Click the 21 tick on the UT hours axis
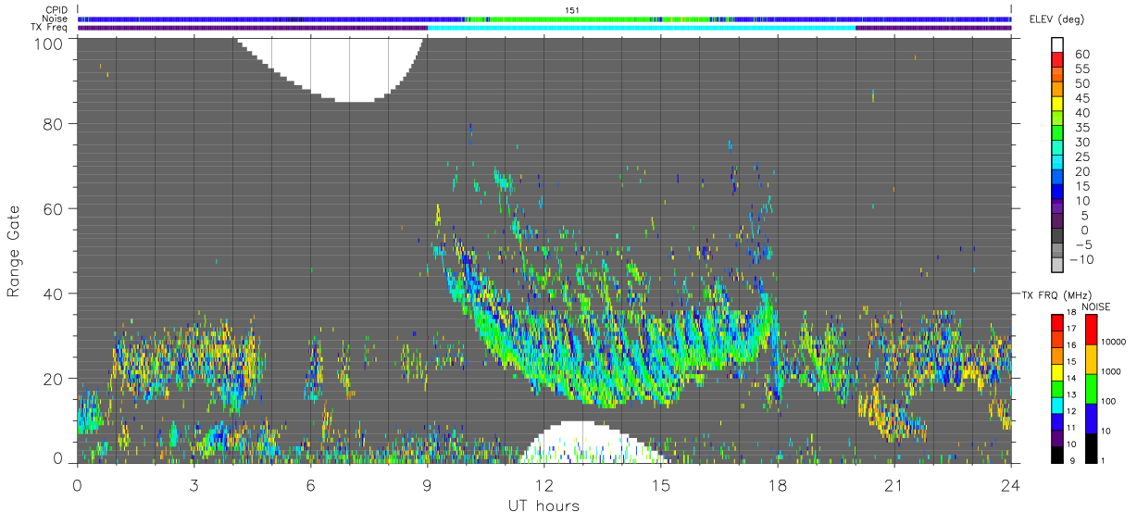 click(x=893, y=485)
